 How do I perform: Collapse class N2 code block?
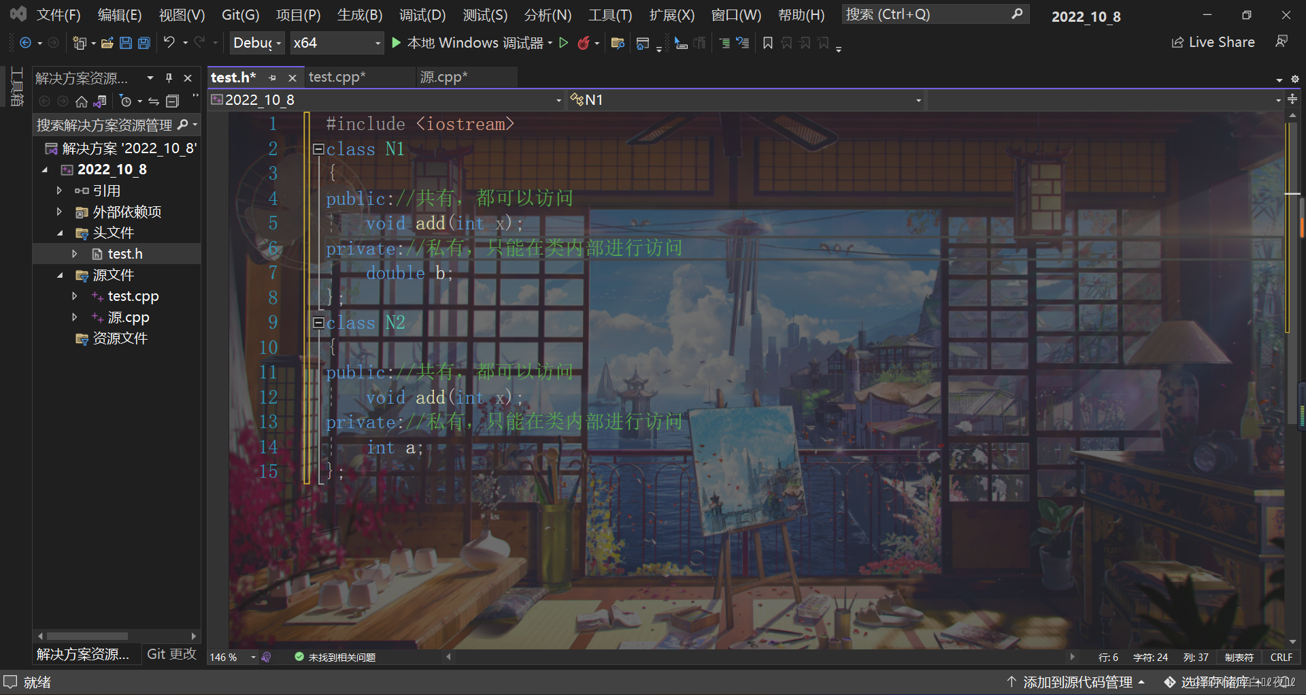(x=318, y=323)
